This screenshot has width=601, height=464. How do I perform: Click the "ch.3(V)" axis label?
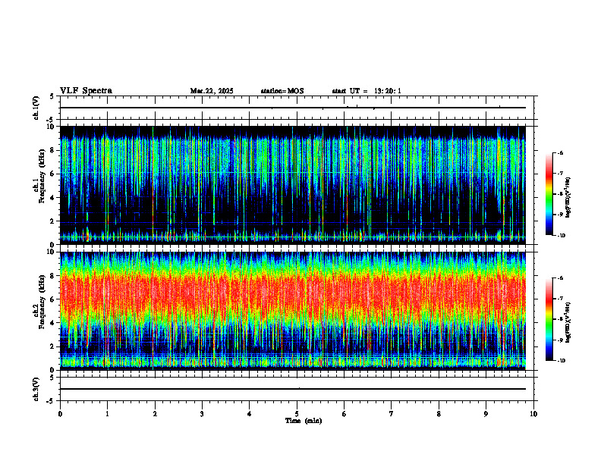pos(36,390)
